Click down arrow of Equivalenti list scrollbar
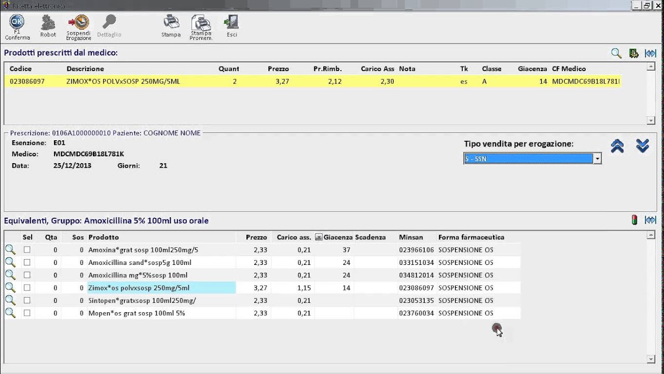The width and height of the screenshot is (664, 374). (651, 359)
